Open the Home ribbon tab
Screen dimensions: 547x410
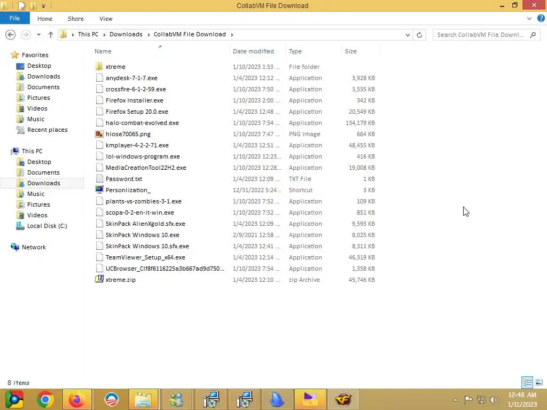click(x=45, y=19)
